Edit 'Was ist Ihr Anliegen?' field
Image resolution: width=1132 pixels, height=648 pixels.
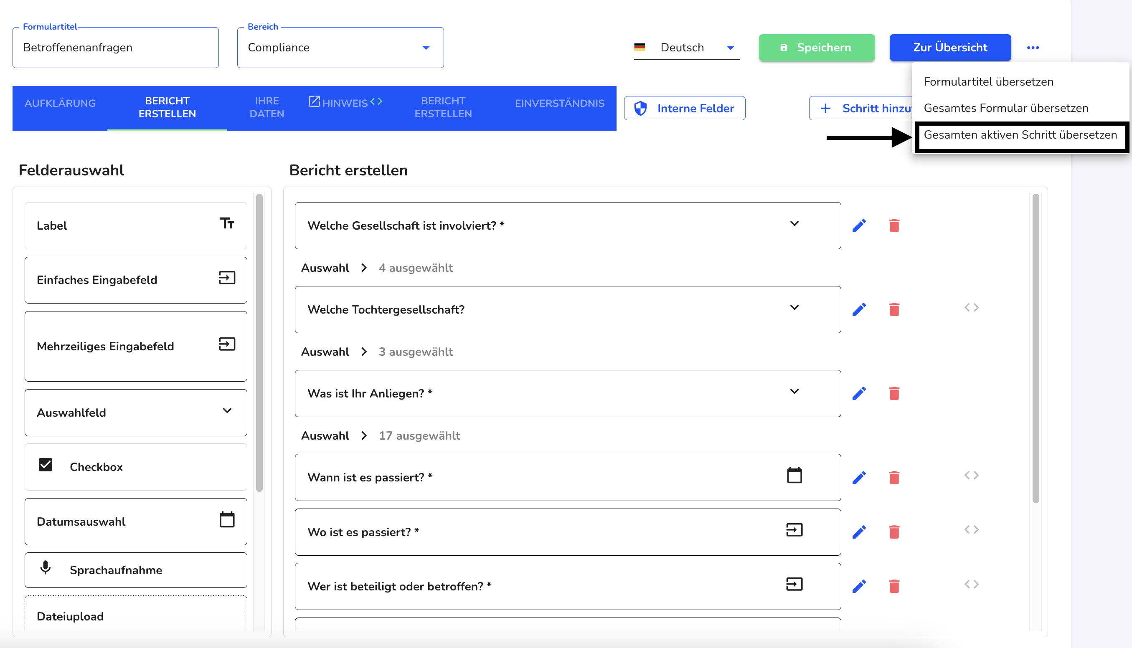tap(859, 393)
